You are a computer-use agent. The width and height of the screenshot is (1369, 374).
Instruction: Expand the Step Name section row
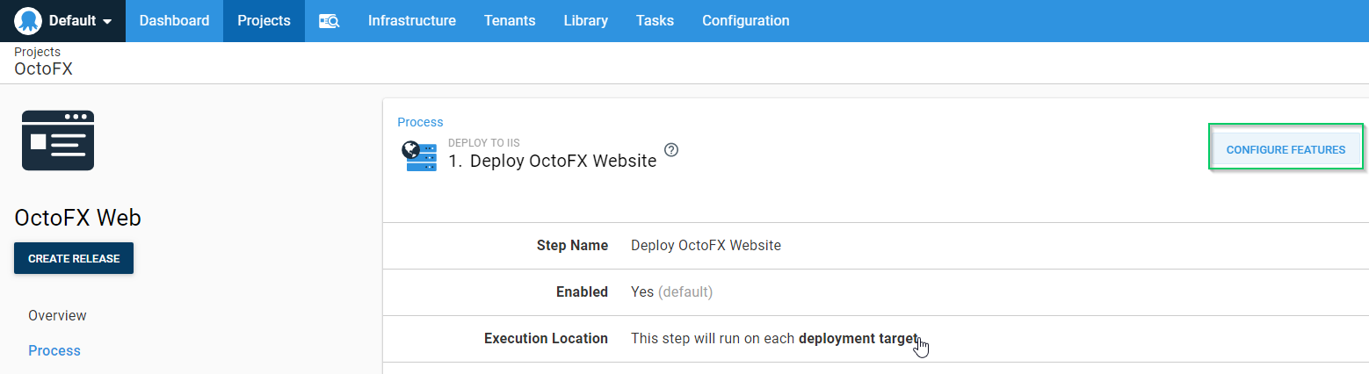click(x=875, y=246)
